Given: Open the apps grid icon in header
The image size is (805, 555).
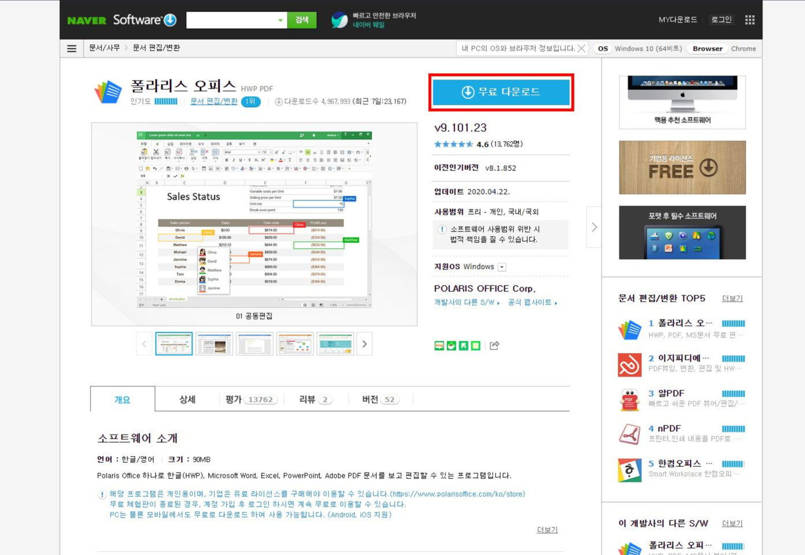Looking at the screenshot, I should click(x=750, y=20).
